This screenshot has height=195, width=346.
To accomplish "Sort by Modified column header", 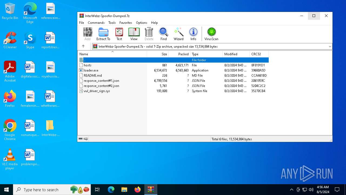I will click(236, 54).
